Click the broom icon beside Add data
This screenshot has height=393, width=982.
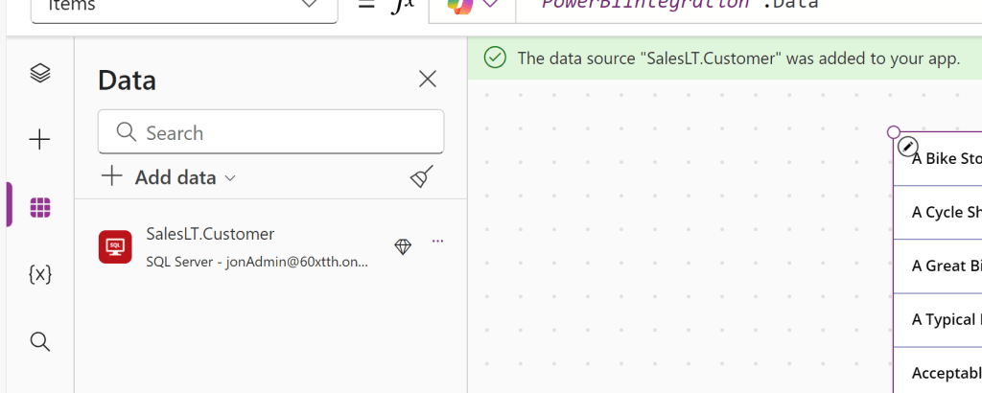(x=422, y=176)
